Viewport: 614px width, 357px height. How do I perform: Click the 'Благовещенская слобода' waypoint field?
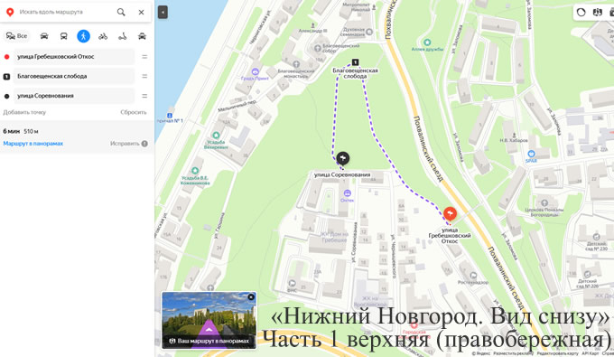coord(74,76)
